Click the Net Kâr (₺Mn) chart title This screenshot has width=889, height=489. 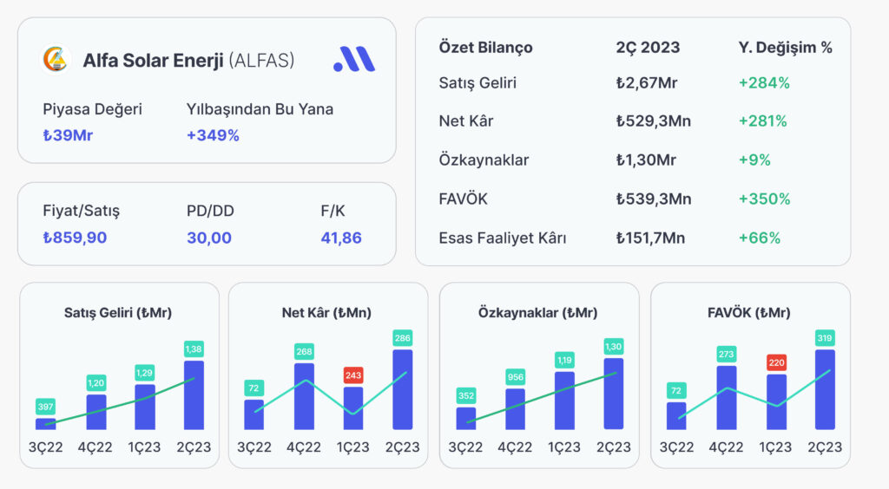326,313
